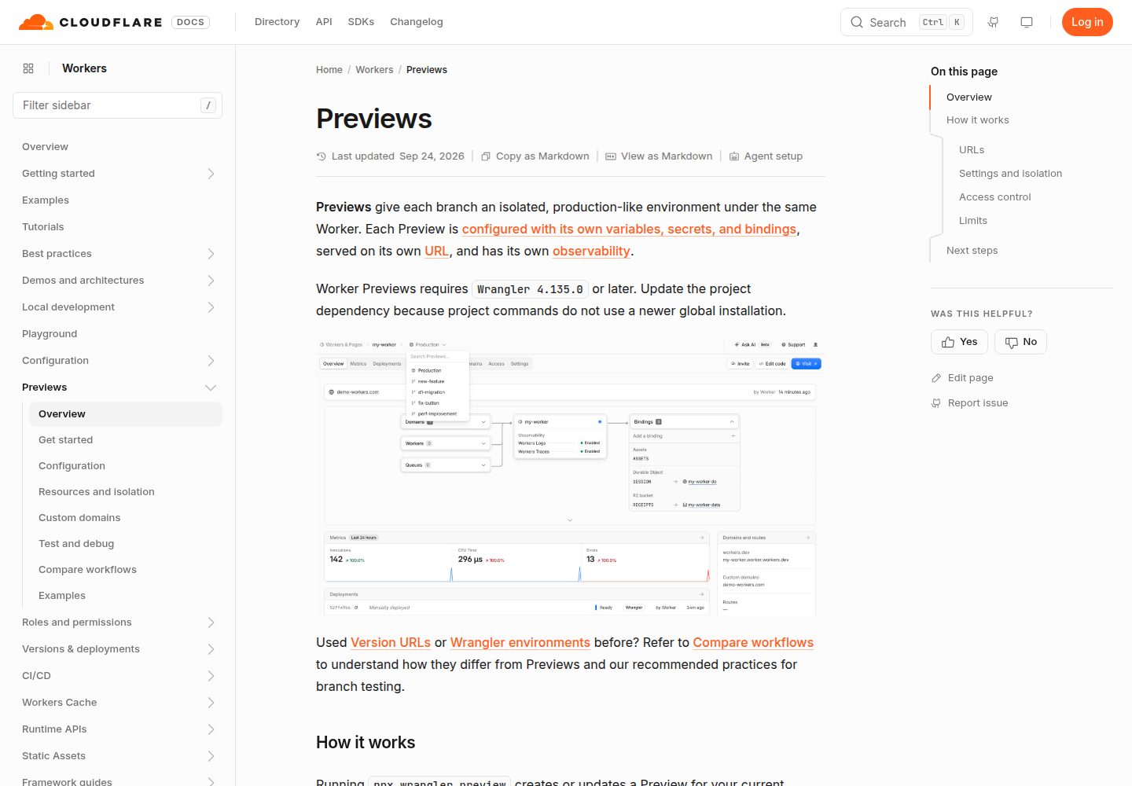Click the magnifier icon in Search box
This screenshot has width=1132, height=786.
point(857,22)
